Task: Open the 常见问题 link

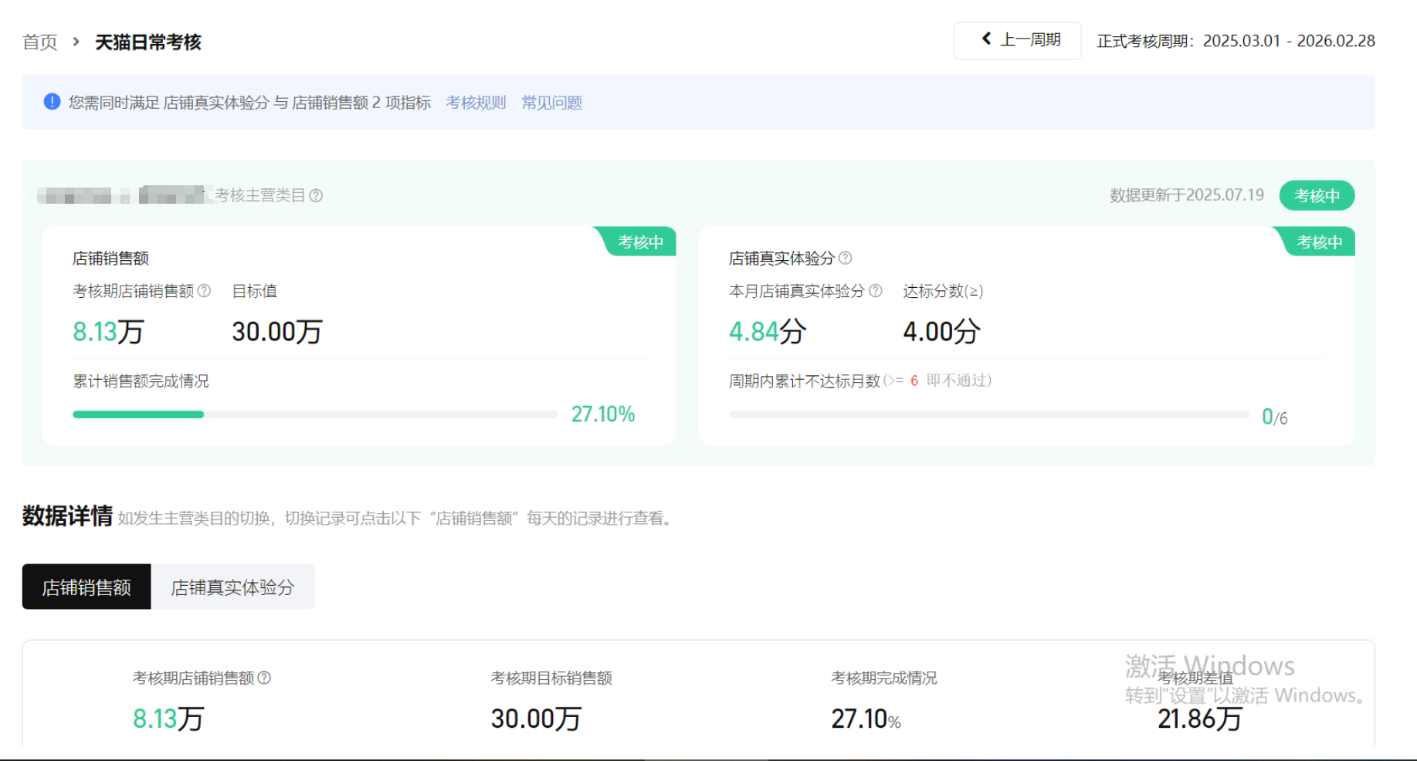Action: tap(551, 103)
